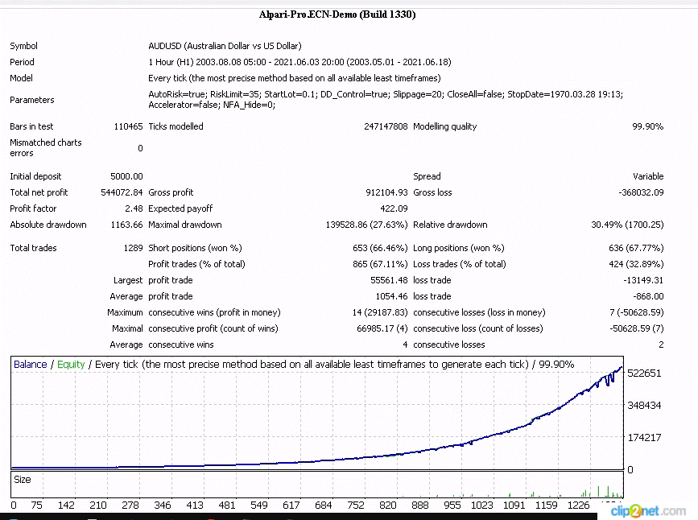Click Absolute drawdown value 1163.66

[126, 225]
